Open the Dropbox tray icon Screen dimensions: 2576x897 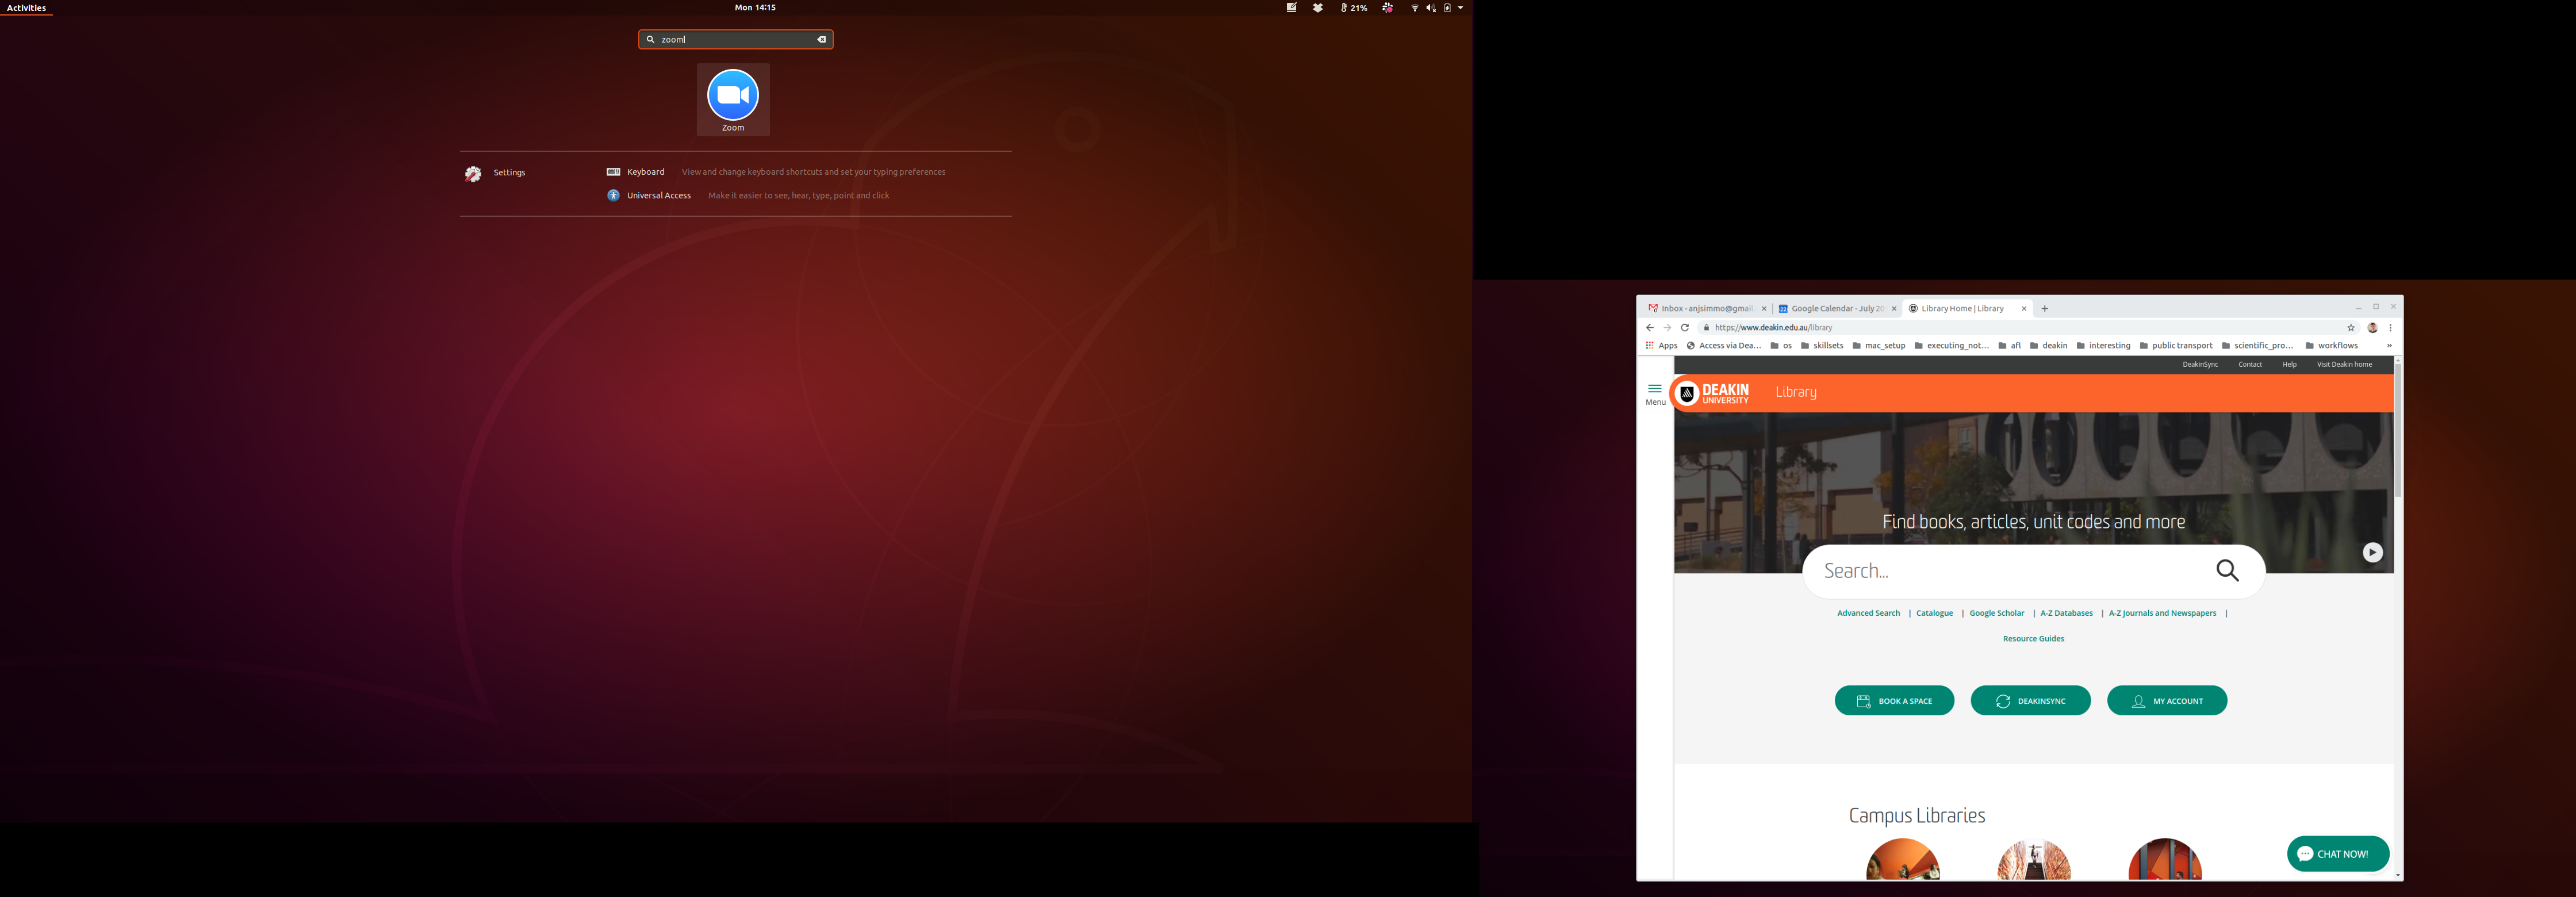(1317, 8)
